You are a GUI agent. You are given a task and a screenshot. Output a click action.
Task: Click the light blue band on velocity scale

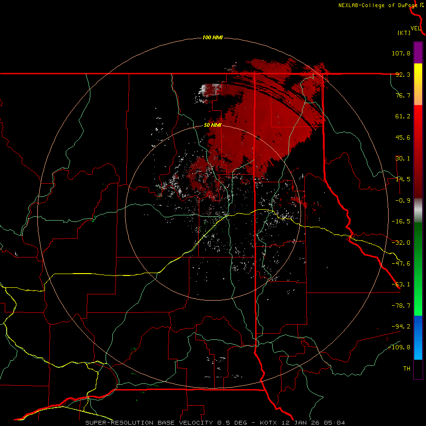(418, 337)
